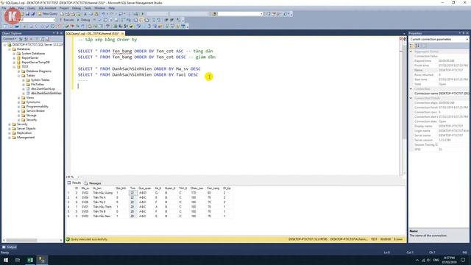Expand the System Databases folder
The height and width of the screenshot is (265, 471).
click(x=14, y=54)
